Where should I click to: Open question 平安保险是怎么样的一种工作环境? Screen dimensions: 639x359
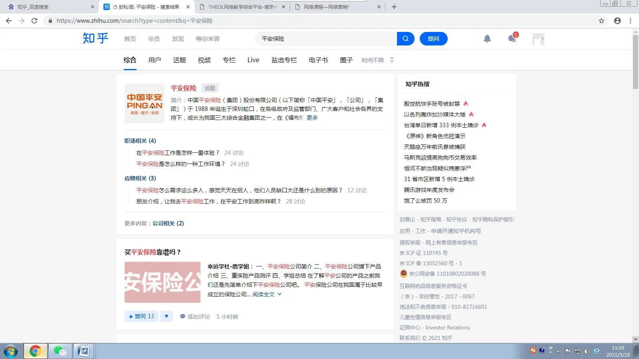point(181,164)
